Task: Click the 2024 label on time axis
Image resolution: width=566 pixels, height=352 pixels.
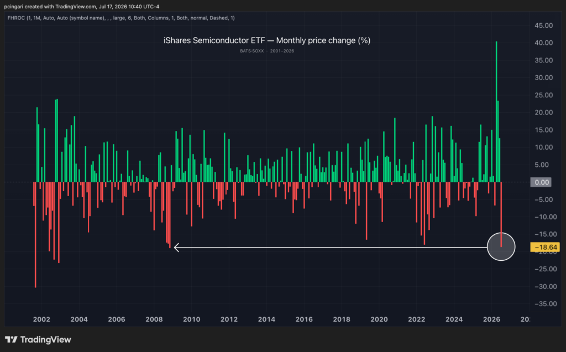Action: coord(454,319)
